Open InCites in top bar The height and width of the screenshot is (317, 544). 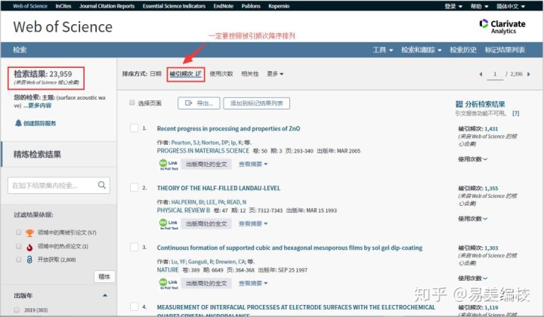click(x=63, y=6)
